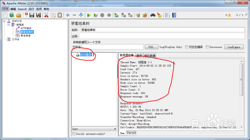
Task: Open the Function helper dialog icon
Action: coord(167,15)
